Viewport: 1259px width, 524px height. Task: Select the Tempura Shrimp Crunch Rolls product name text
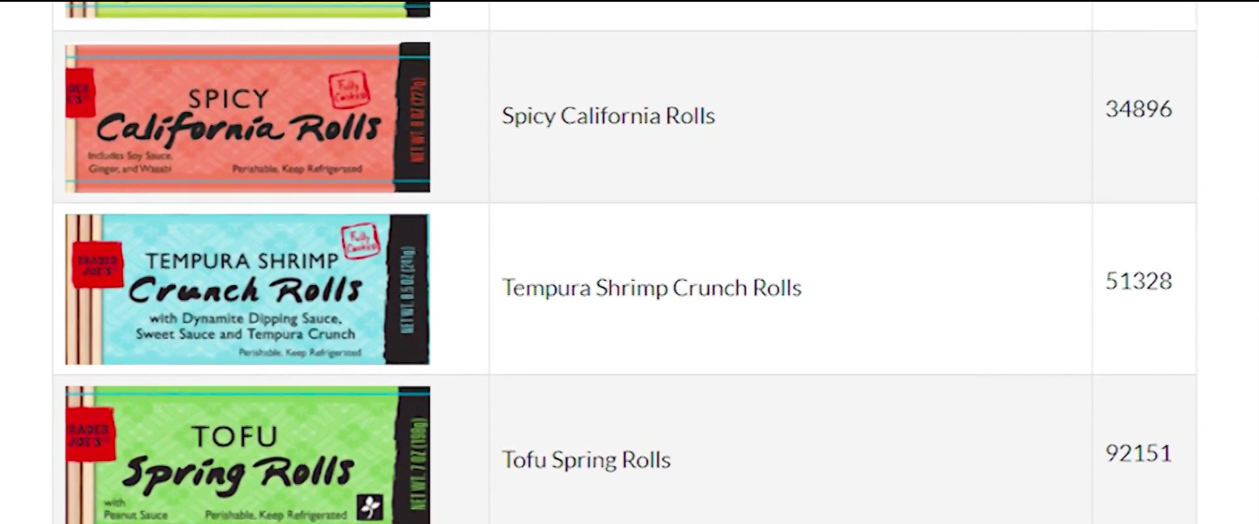click(651, 288)
